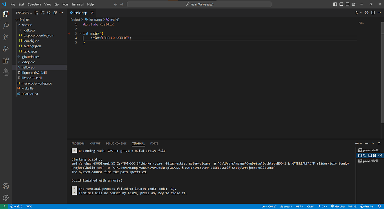Open tasks.json in the Explorer

point(30,51)
